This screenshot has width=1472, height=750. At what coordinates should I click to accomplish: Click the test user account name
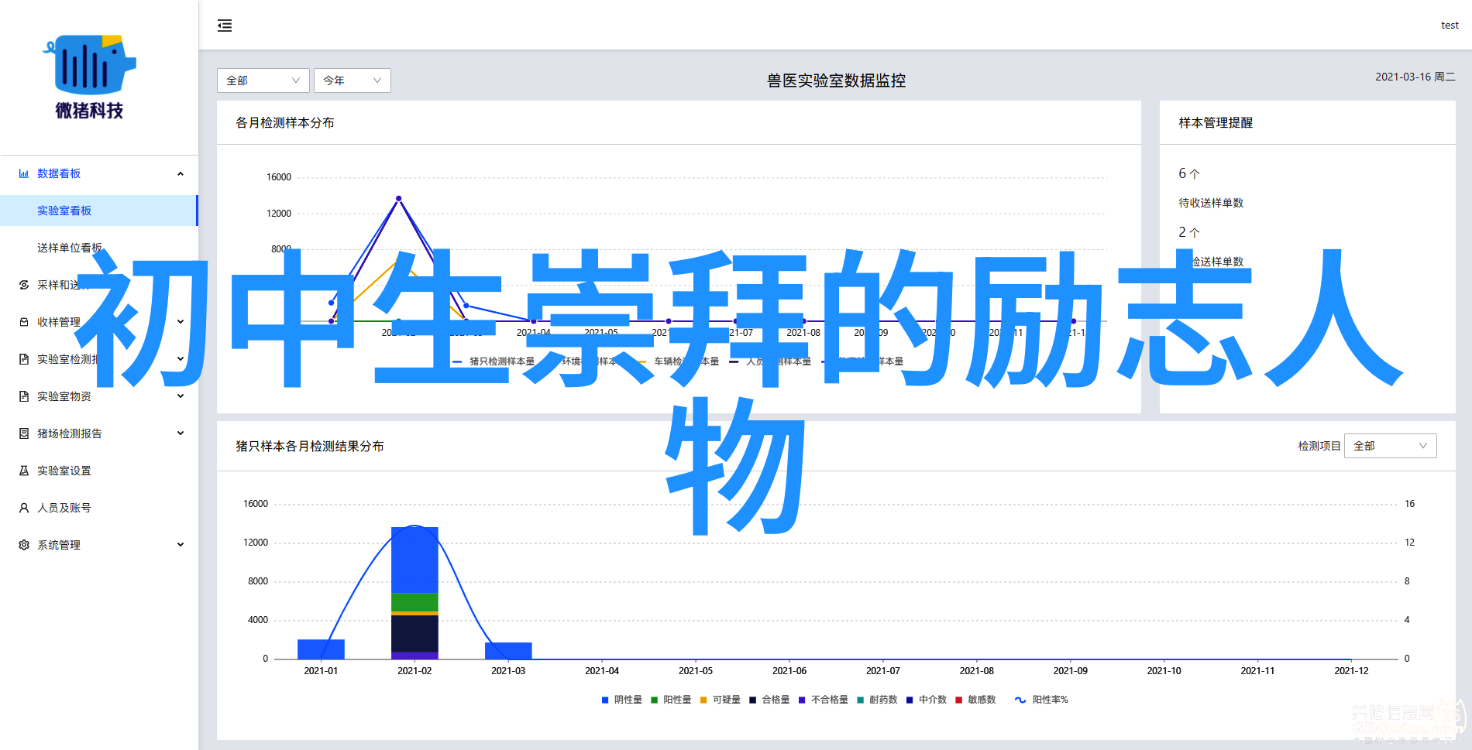1450,26
